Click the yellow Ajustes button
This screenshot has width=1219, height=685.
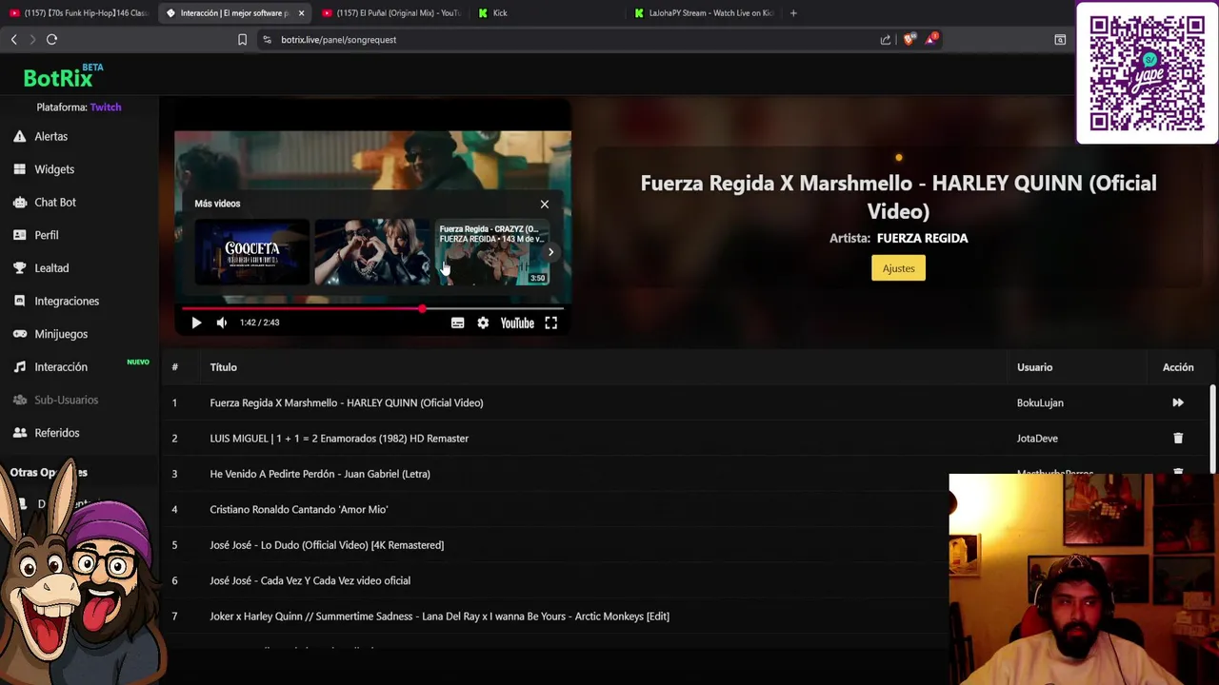tap(898, 268)
